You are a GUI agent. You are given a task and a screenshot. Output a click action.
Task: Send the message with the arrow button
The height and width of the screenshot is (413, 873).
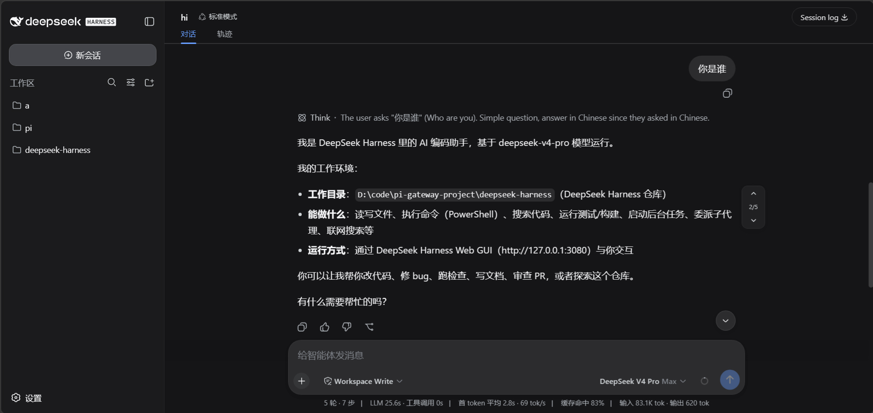pos(730,380)
